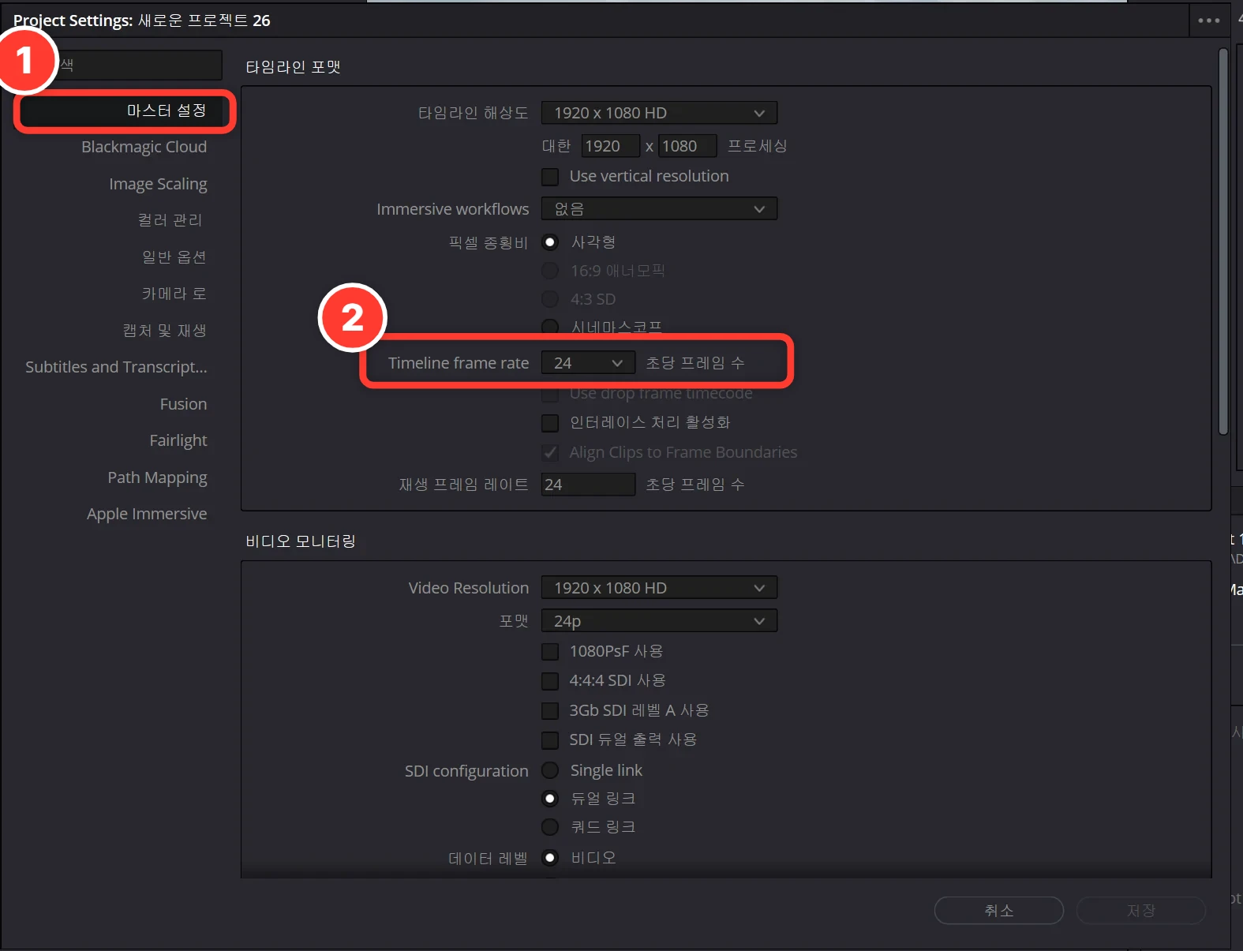The image size is (1243, 951).
Task: Click the 재생 프레임 레이트 field
Action: [588, 485]
